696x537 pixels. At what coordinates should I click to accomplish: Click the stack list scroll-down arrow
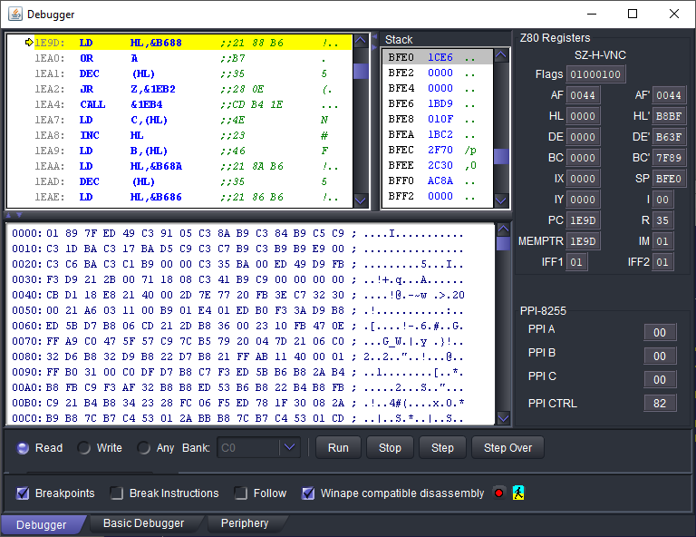coord(501,199)
